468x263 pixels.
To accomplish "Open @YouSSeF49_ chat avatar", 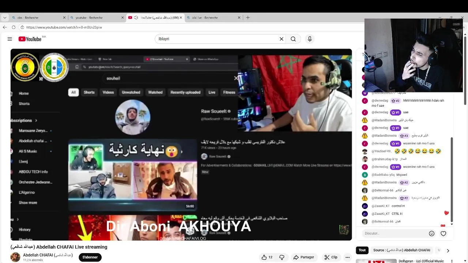I will (365, 151).
